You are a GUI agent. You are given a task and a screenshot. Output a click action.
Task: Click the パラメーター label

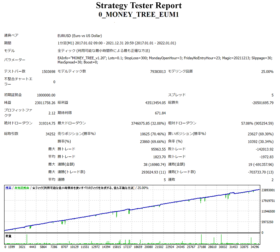point(15,60)
